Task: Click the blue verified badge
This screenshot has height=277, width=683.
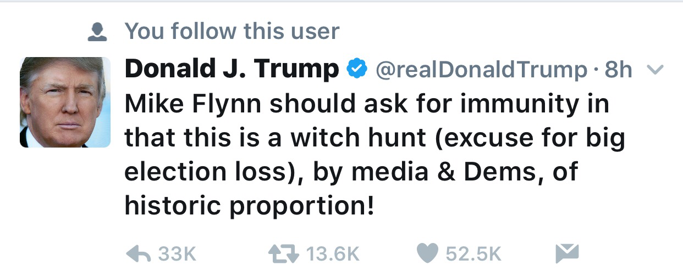Action: (x=357, y=69)
